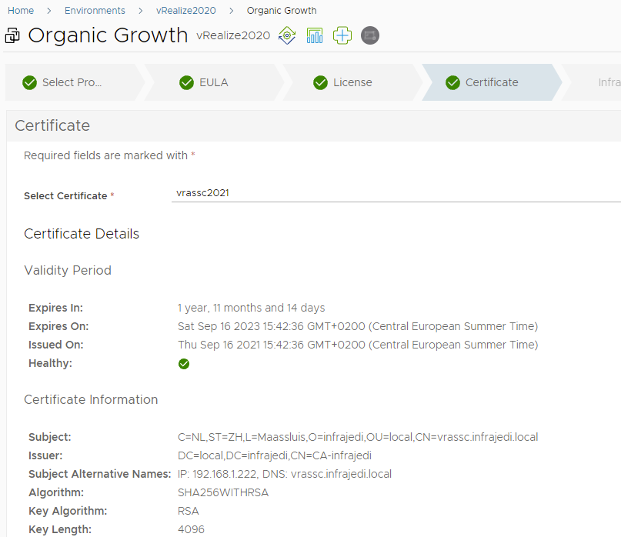Screen dimensions: 621x537
Task: Open vRealize2020 breadcrumb link
Action: pos(185,11)
